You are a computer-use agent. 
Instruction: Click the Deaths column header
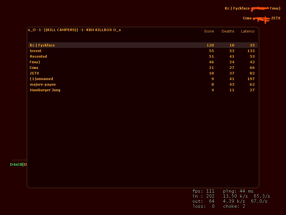(x=228, y=31)
